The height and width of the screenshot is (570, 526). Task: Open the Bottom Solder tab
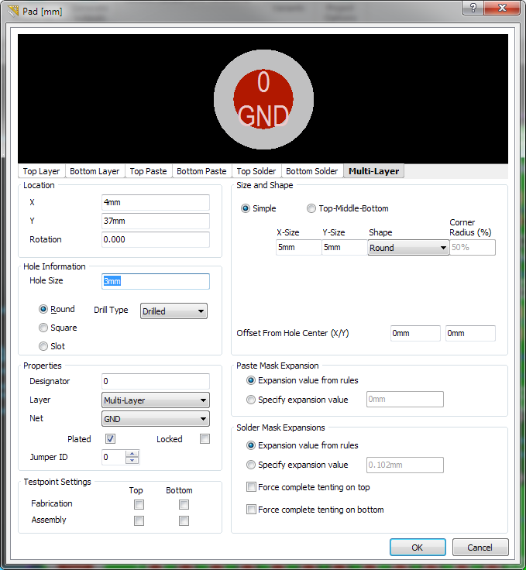tap(311, 171)
